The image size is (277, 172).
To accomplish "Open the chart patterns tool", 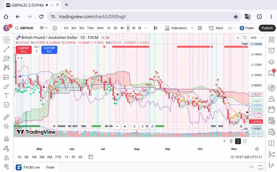I will pyautogui.click(x=6, y=67).
